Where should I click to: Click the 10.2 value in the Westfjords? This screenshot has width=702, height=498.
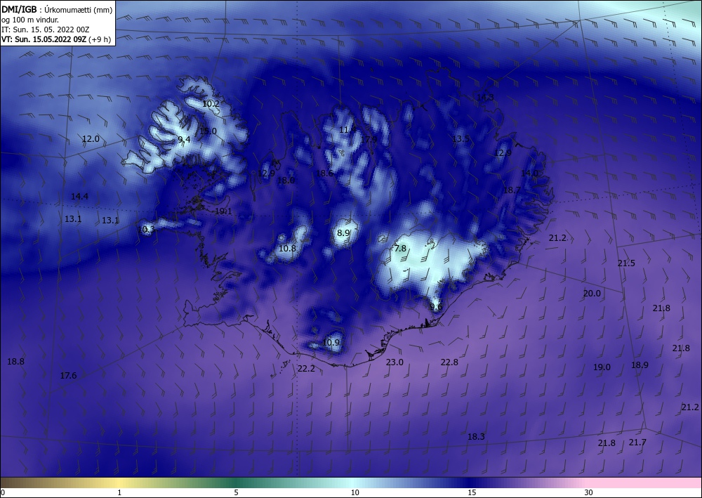coord(211,103)
